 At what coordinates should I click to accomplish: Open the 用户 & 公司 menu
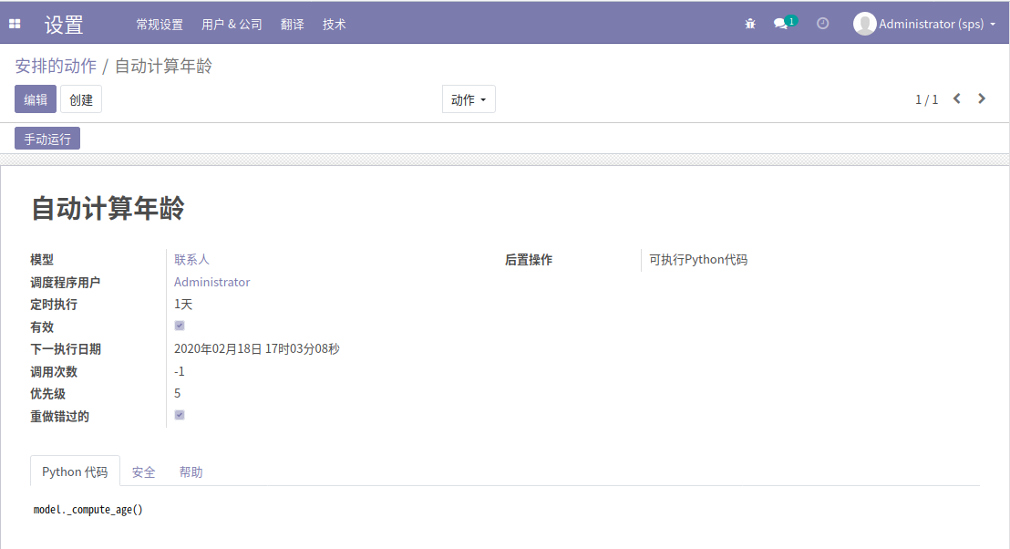232,25
